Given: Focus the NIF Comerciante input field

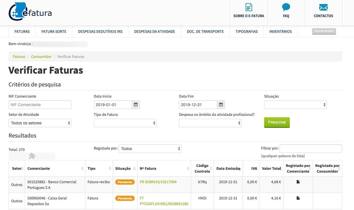Looking at the screenshot, I should [x=40, y=105].
